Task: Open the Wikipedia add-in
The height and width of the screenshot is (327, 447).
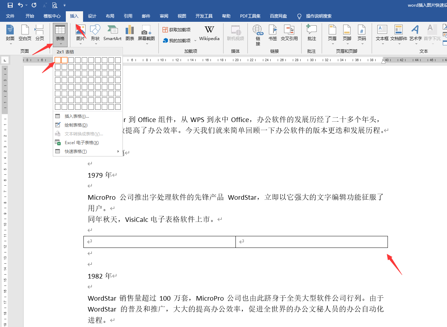Action: tap(209, 33)
